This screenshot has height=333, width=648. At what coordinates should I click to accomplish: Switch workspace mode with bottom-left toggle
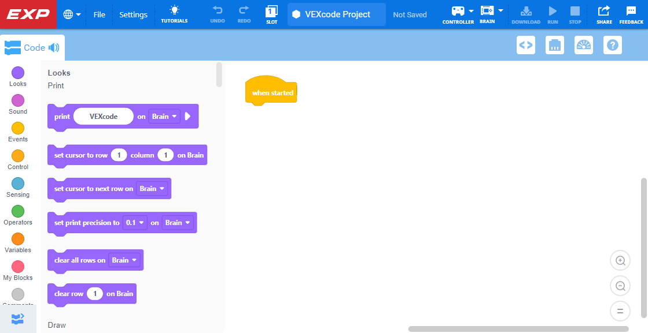click(17, 319)
